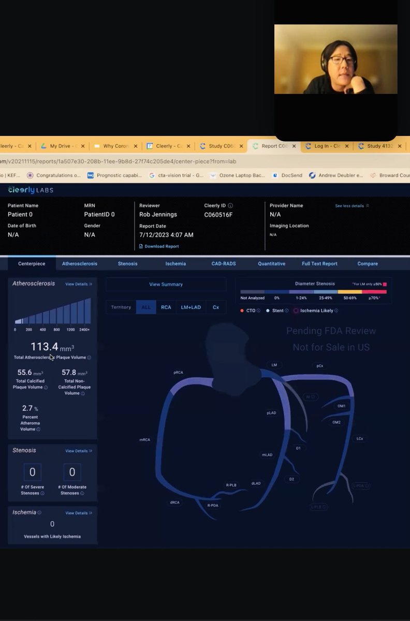Close the Why Coron browser tab
This screenshot has width=410, height=621.
(x=136, y=146)
